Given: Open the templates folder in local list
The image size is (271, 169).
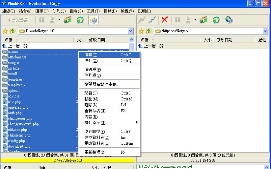Looking at the screenshot, I should tap(15, 79).
